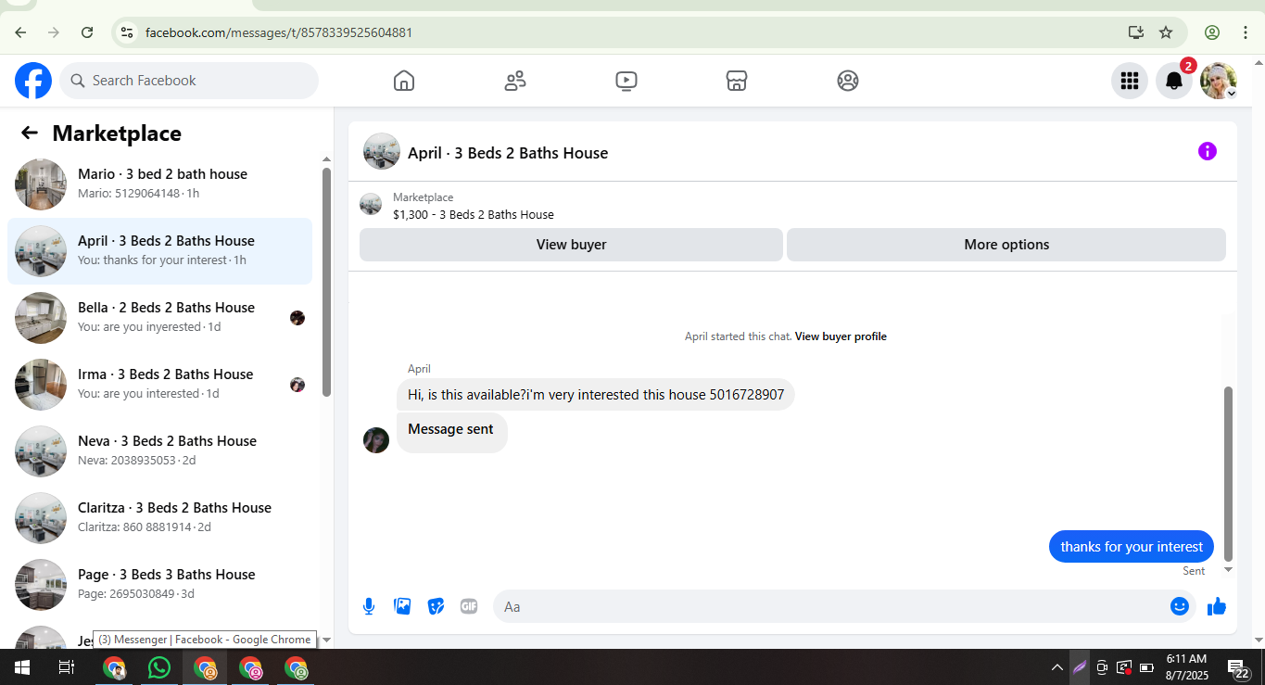This screenshot has width=1265, height=685.
Task: Click Neva's listing thumbnail in chat list
Action: [x=41, y=451]
